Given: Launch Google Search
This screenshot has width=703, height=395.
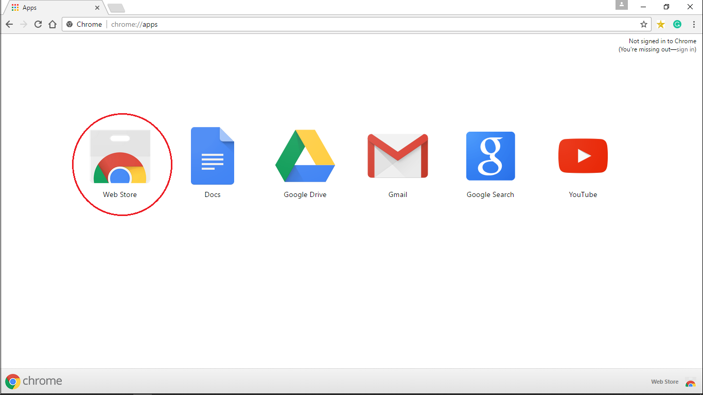Looking at the screenshot, I should pos(490,156).
